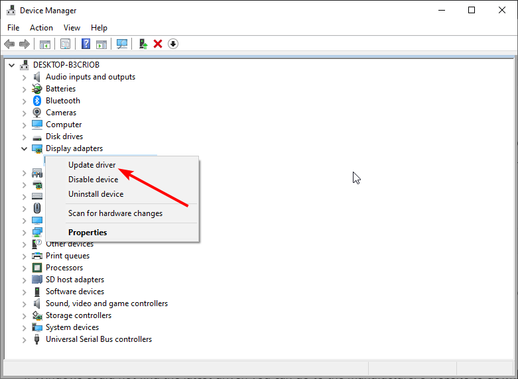Choose Uninstall device from context menu

[x=122, y=193]
